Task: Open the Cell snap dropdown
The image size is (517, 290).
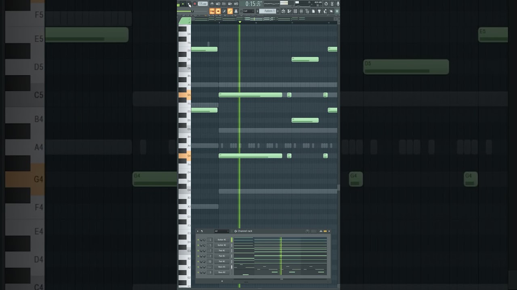Action: point(248,11)
